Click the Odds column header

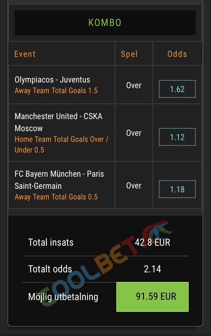click(177, 54)
